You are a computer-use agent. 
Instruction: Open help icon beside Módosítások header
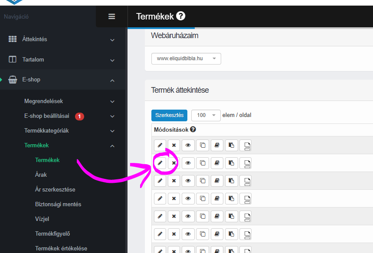click(193, 130)
